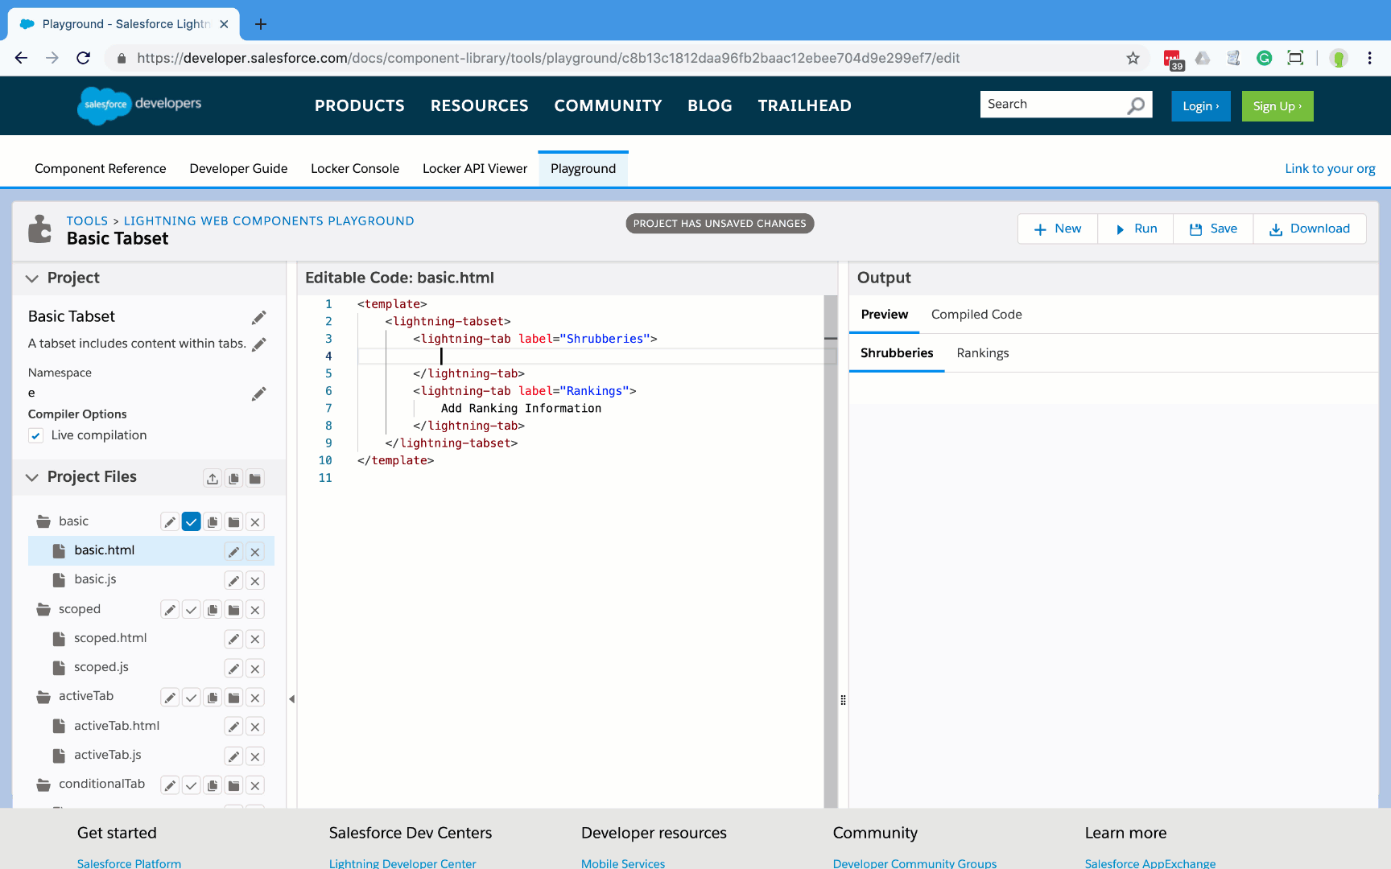The width and height of the screenshot is (1391, 869).
Task: Click the Login button
Action: point(1200,106)
